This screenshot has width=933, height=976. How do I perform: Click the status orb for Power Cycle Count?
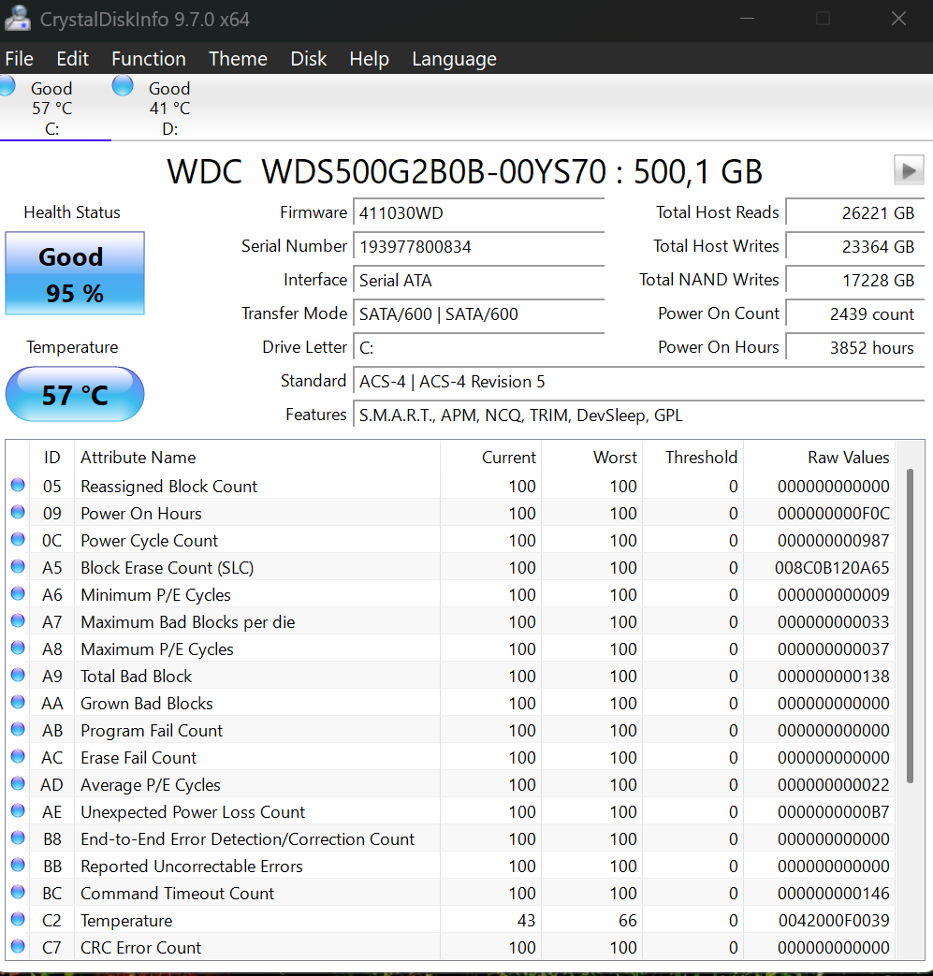click(x=18, y=540)
